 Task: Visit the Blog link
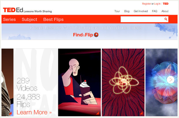(127, 11)
